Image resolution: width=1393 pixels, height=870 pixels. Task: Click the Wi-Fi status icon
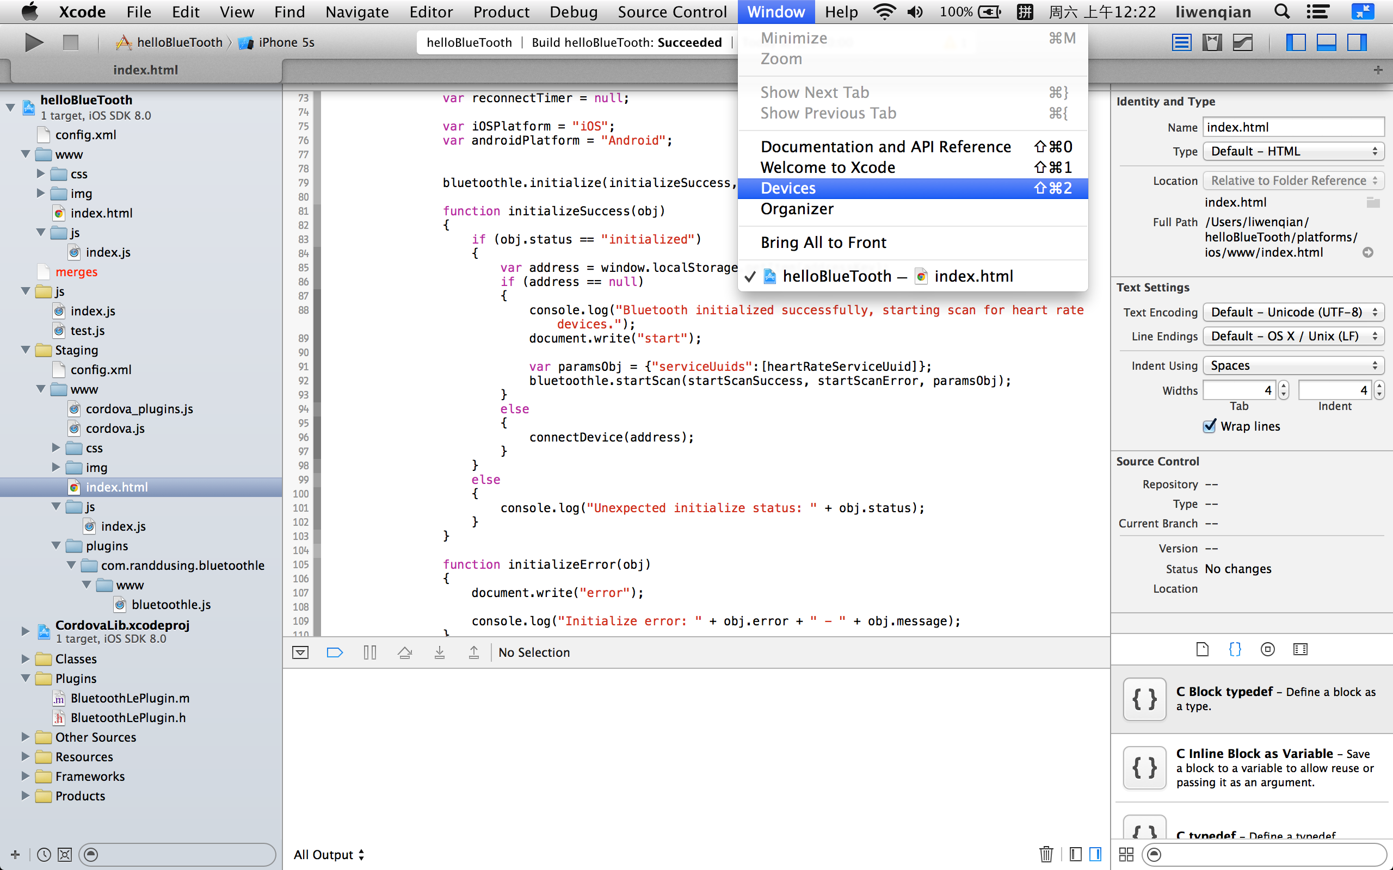click(884, 11)
